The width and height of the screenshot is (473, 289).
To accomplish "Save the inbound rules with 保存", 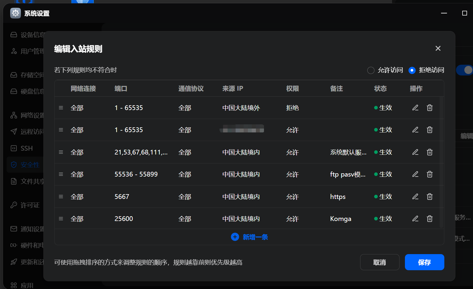I will coord(424,262).
